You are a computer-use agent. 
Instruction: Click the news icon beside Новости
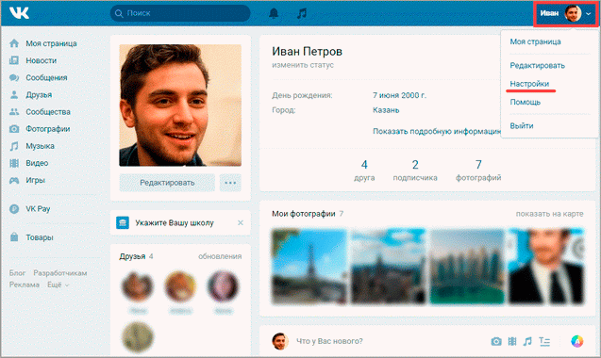pos(14,60)
